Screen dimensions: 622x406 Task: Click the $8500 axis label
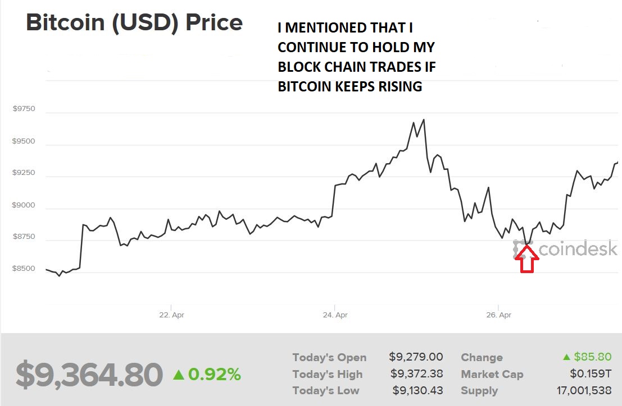(x=24, y=269)
